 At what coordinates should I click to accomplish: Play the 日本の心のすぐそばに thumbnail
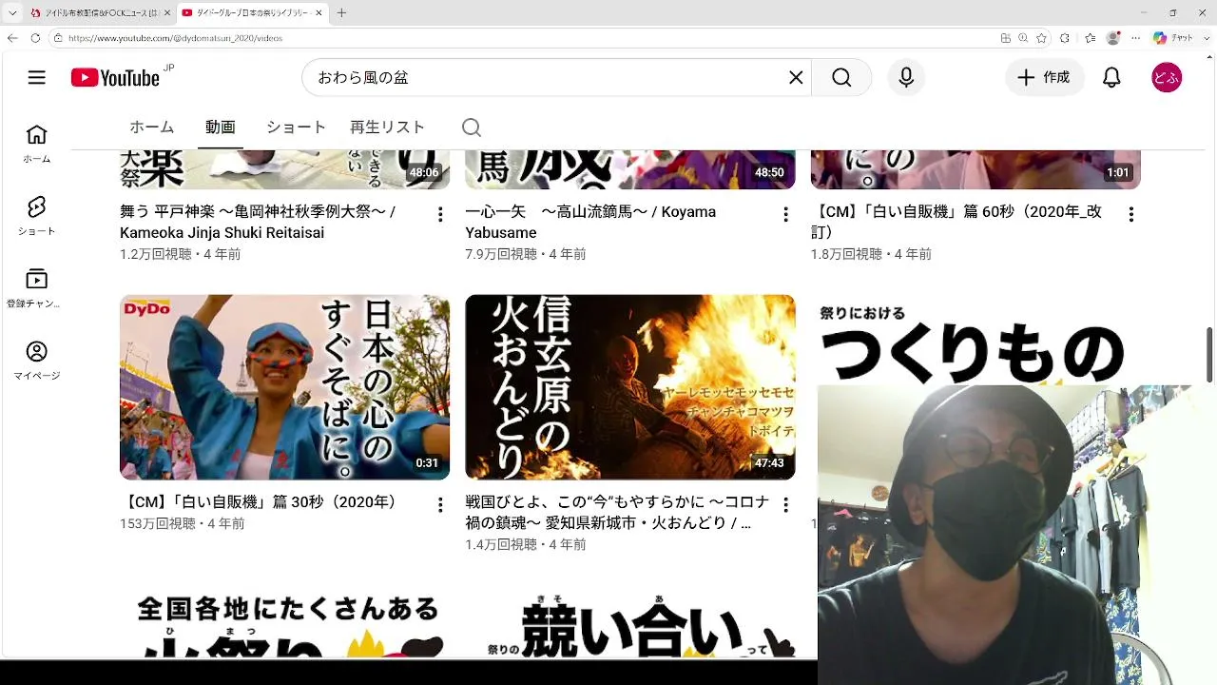(x=284, y=387)
